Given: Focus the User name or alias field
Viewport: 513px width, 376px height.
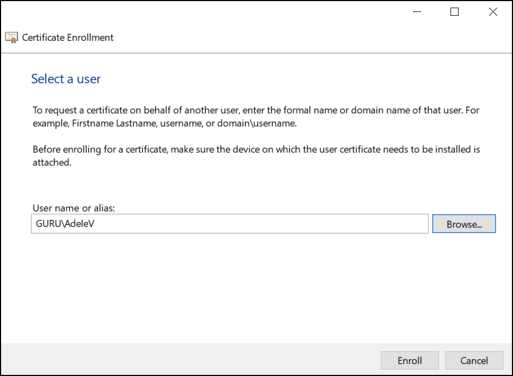Looking at the screenshot, I should (x=230, y=224).
